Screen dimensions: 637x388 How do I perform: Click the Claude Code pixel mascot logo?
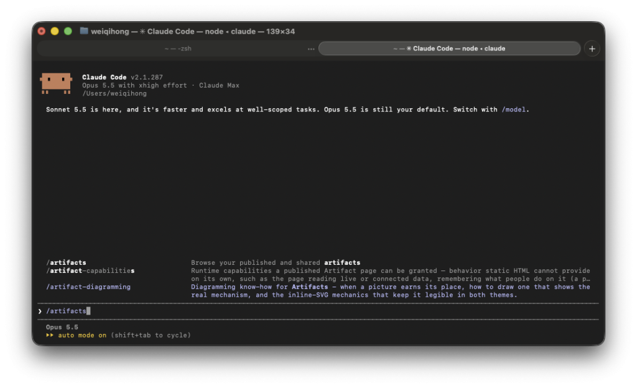pos(56,83)
